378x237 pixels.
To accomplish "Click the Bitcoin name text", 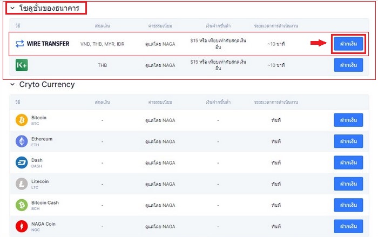I will coord(39,118).
